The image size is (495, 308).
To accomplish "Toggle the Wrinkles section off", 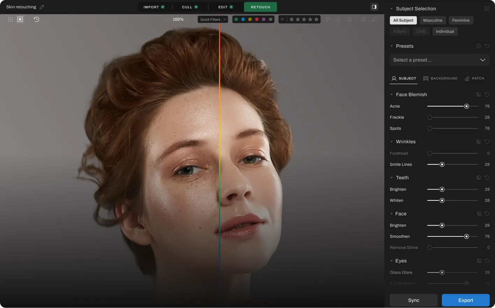I will pos(392,141).
